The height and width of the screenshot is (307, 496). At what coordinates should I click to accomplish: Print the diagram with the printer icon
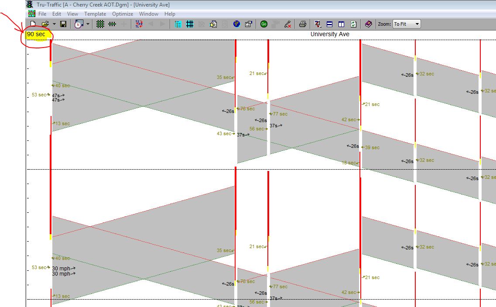(303, 24)
